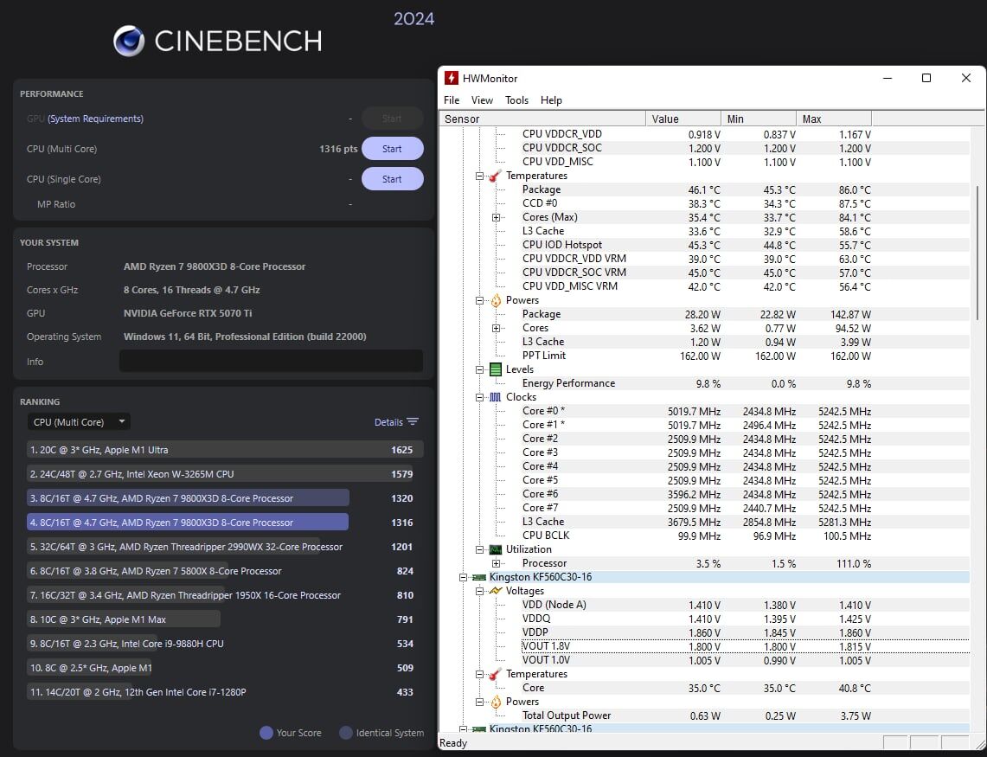Click the Details filter lines icon
This screenshot has height=757, width=987.
coord(413,422)
